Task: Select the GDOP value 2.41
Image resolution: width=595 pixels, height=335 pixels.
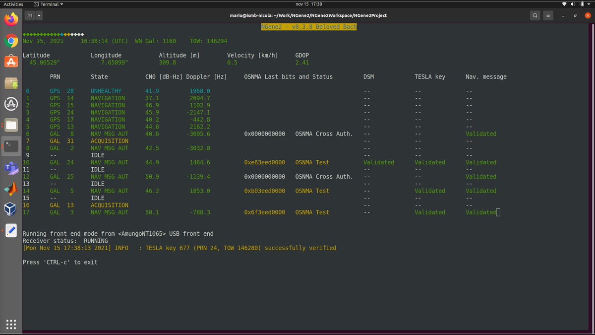Action: point(302,63)
